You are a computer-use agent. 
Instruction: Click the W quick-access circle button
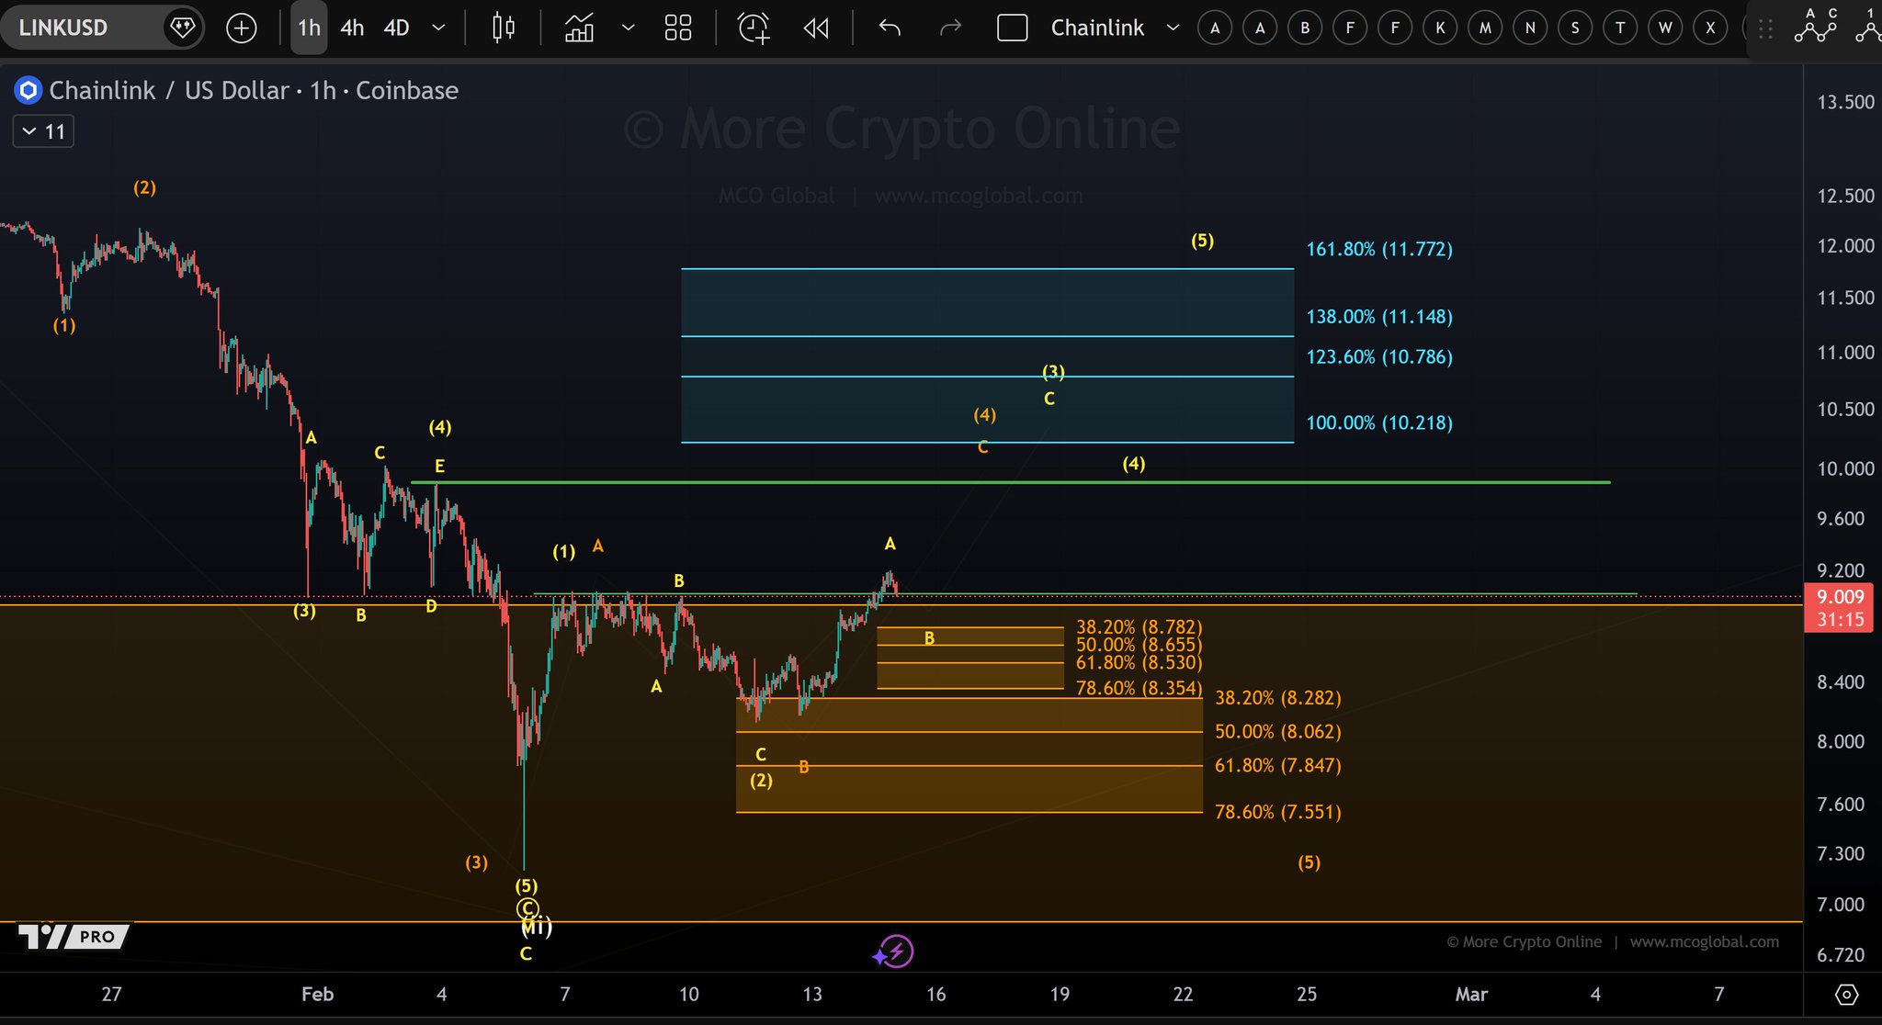[x=1664, y=28]
